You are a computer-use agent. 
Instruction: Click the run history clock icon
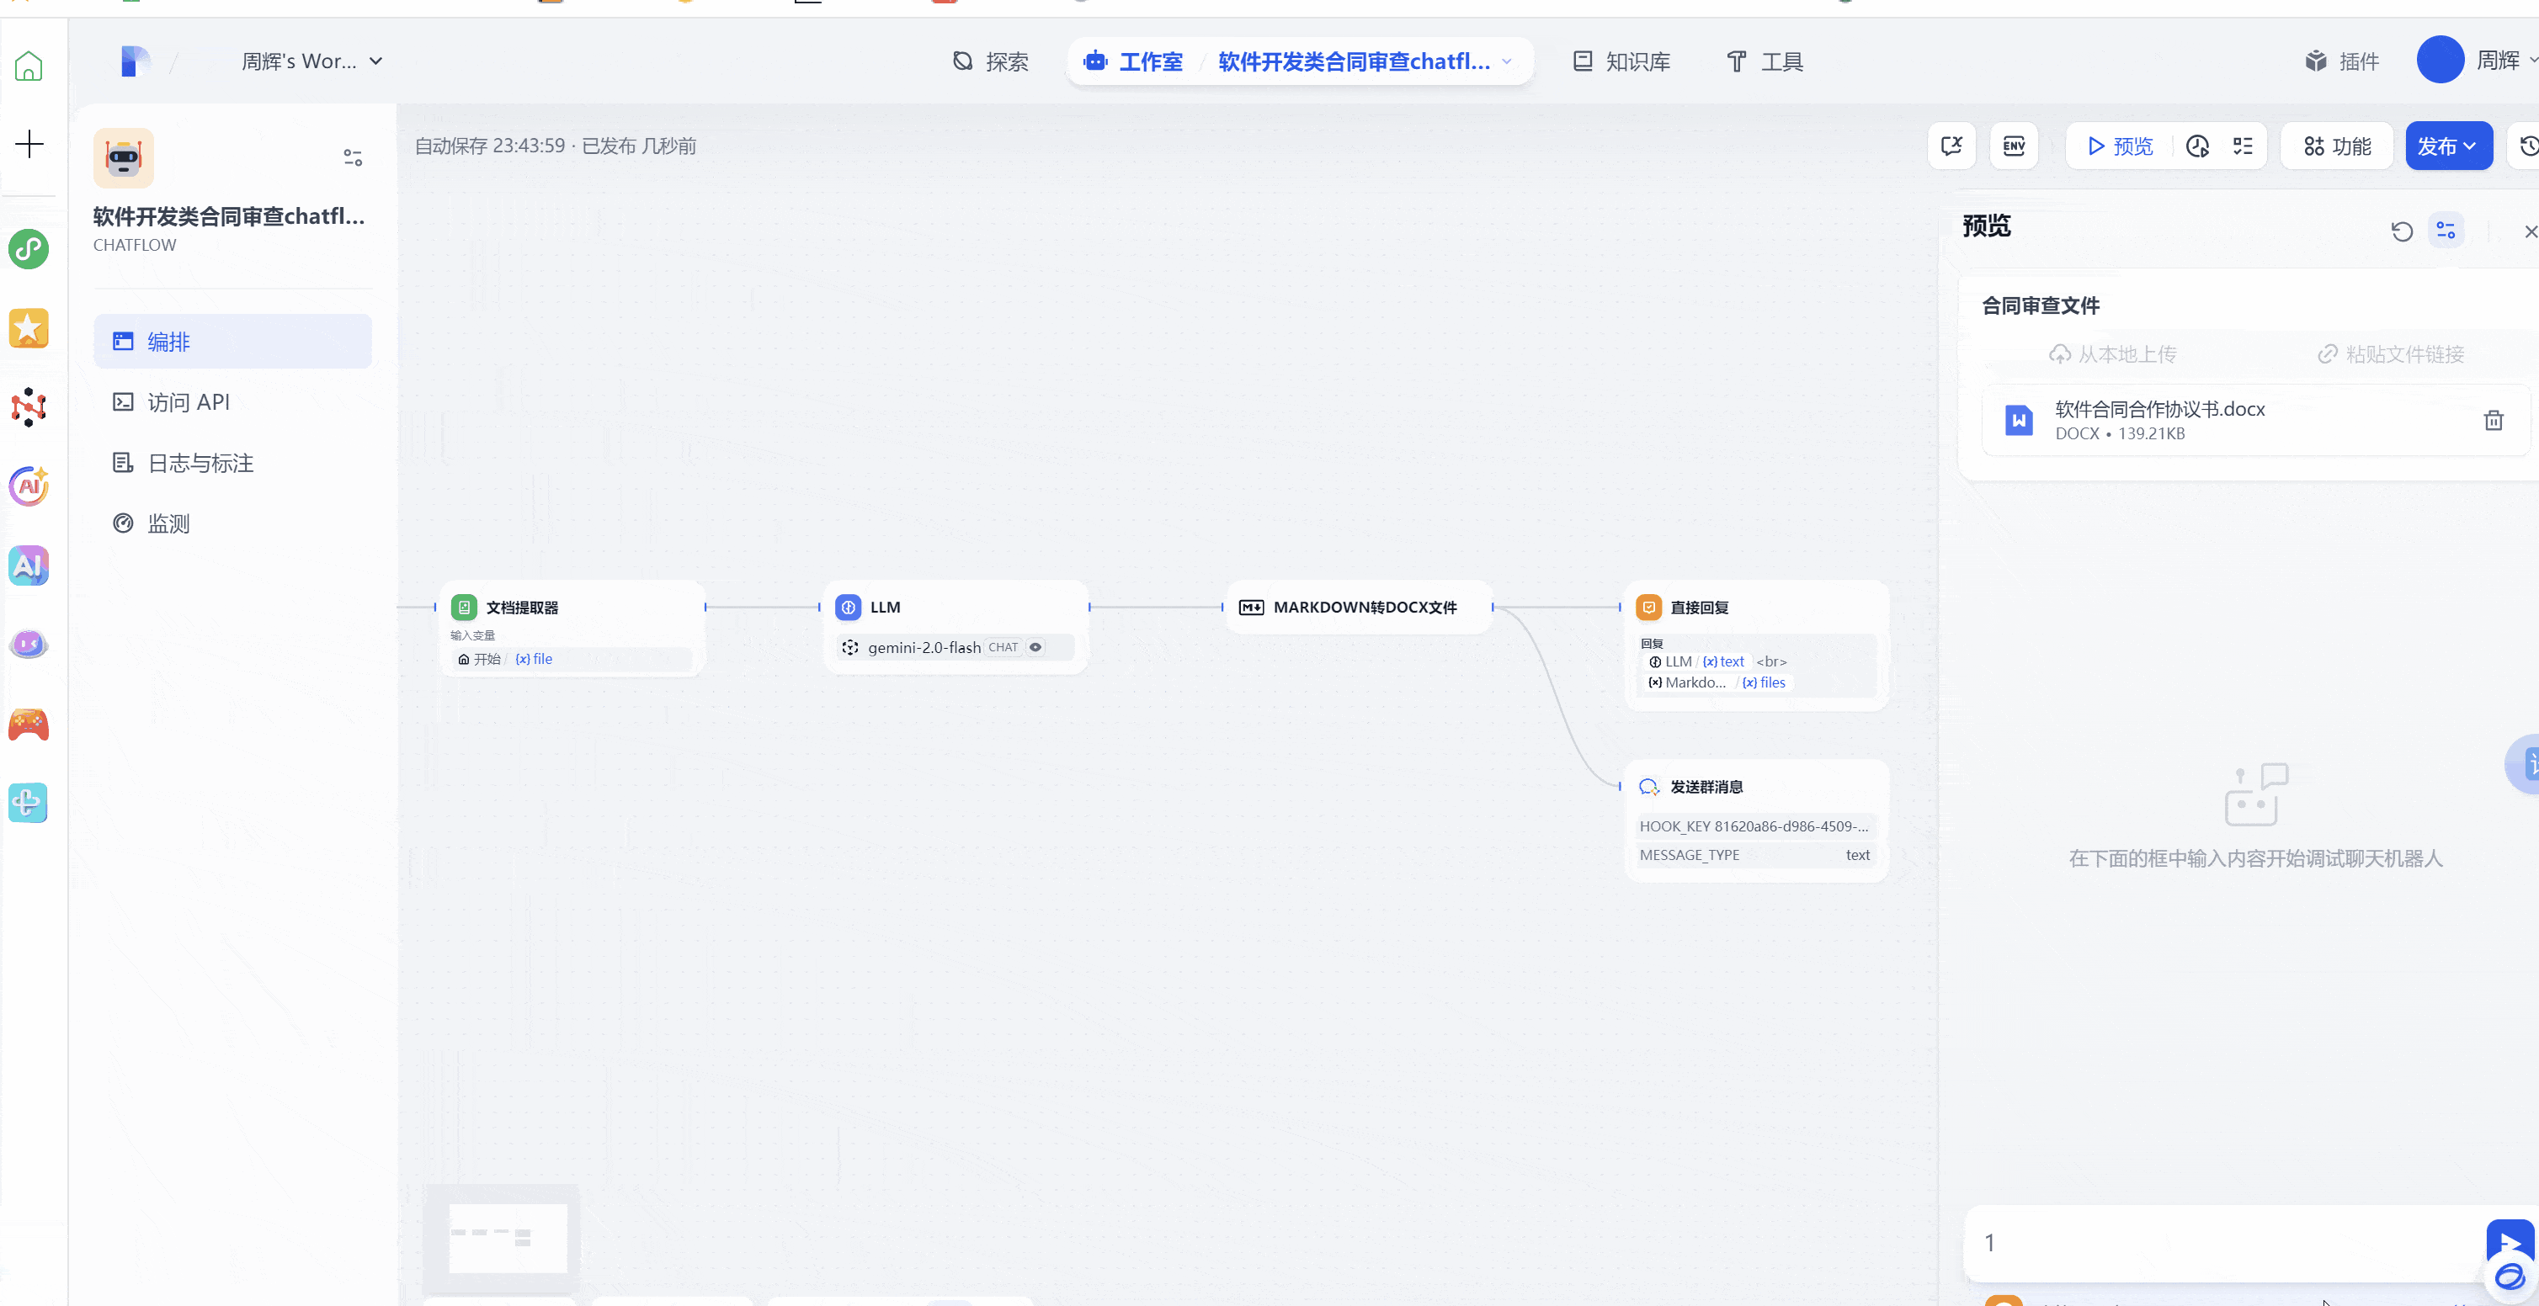coord(2197,146)
